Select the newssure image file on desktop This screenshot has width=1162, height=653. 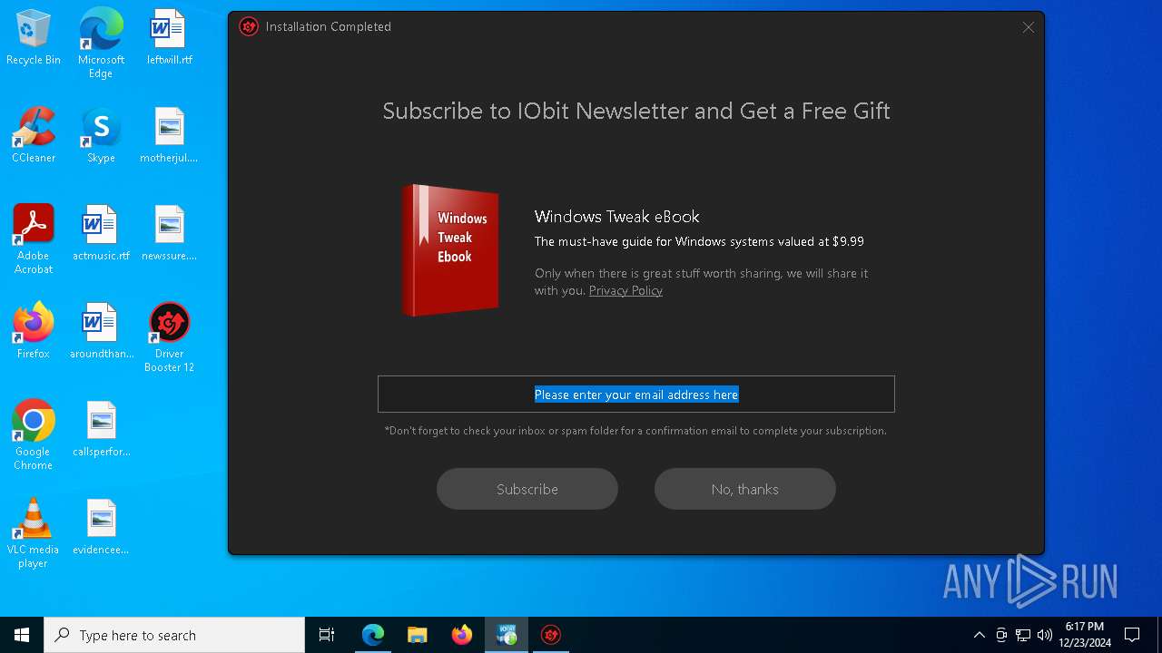click(170, 234)
